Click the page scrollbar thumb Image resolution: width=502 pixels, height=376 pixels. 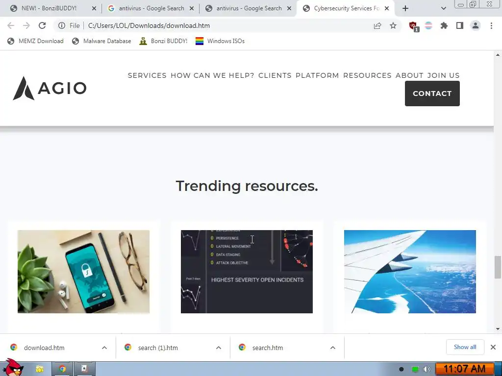click(x=498, y=267)
